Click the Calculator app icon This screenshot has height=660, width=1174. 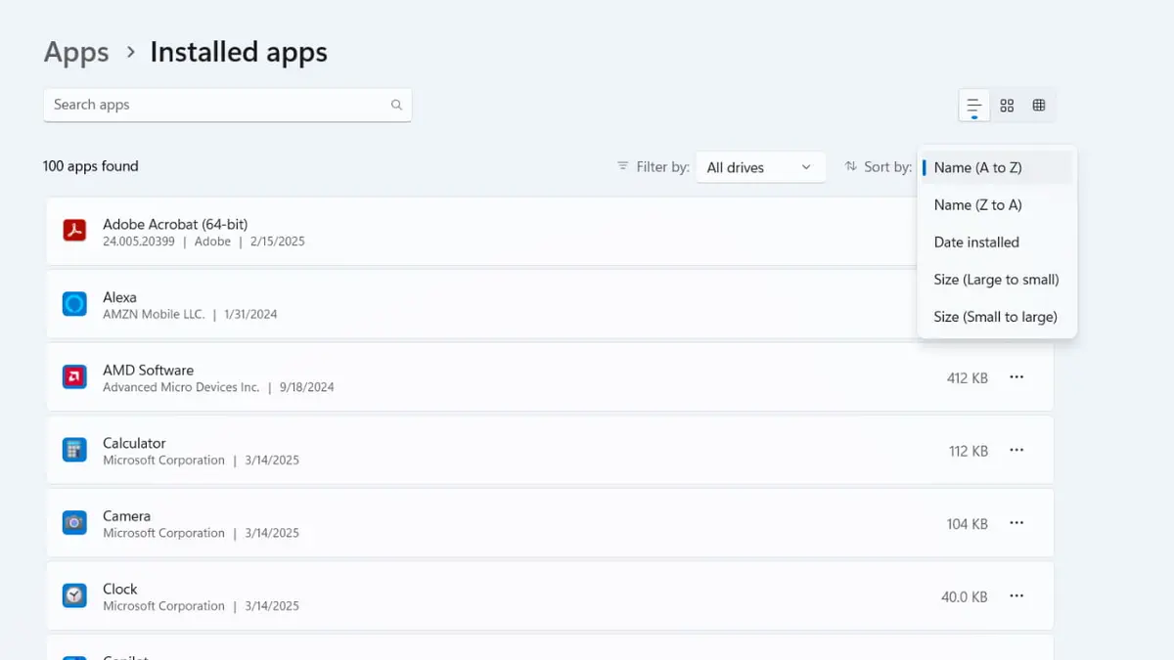click(74, 450)
